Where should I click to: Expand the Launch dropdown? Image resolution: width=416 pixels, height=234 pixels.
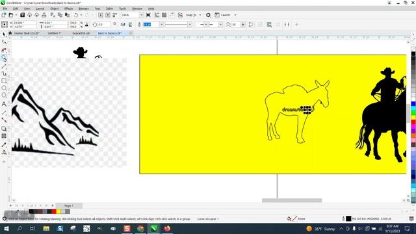[x=235, y=15]
